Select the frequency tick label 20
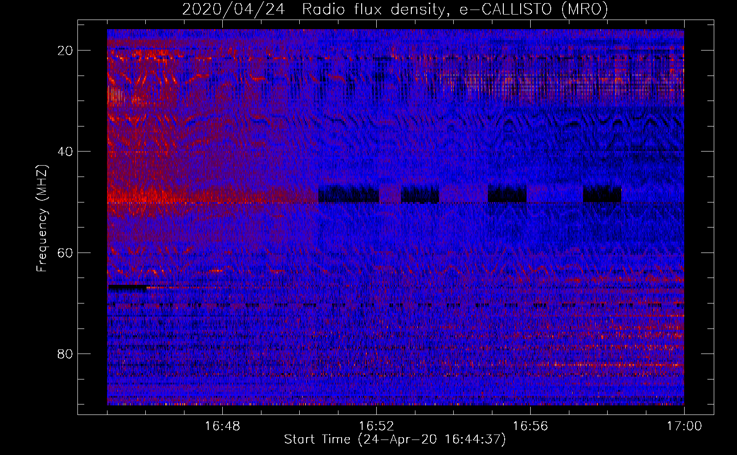 pyautogui.click(x=65, y=51)
